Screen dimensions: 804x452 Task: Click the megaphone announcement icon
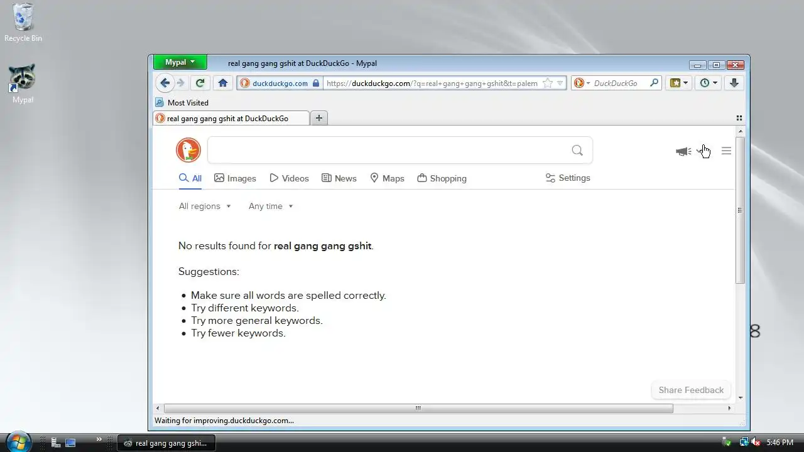point(683,151)
